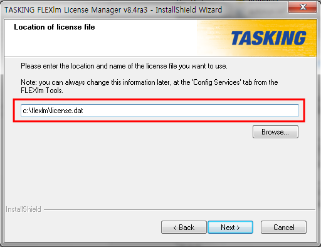Image resolution: width=321 pixels, height=247 pixels.
Task: Return to previous page with < Back
Action: [184, 227]
